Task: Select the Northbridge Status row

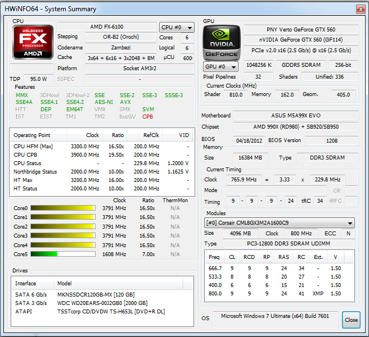Action: [102, 172]
